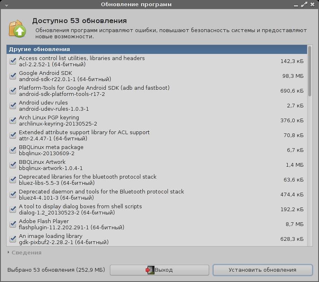Select 'A tool to display dialog boxes' row

tap(80, 207)
